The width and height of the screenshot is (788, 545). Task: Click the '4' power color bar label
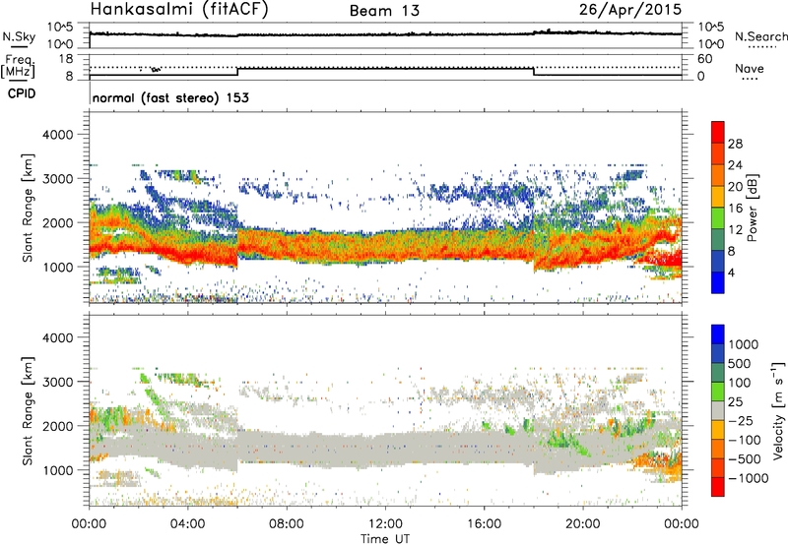click(732, 272)
